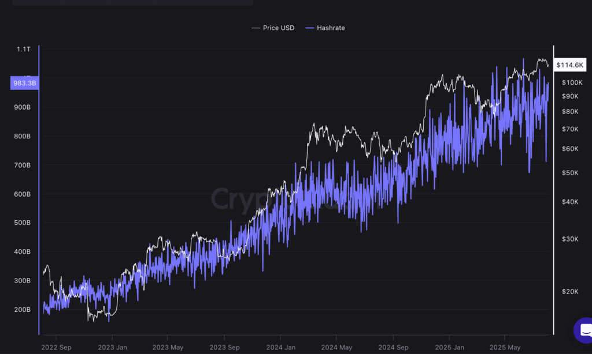Click the 800B left axis label

tap(23, 136)
